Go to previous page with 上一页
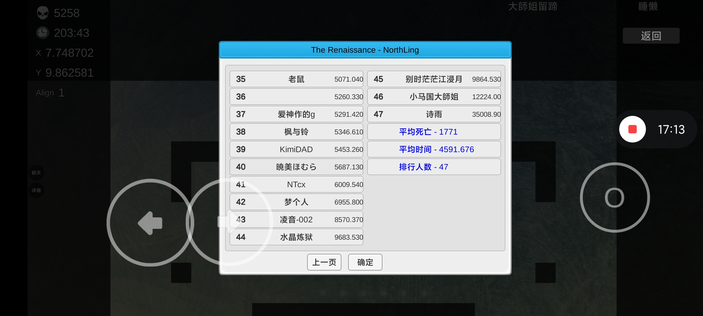703x316 pixels. 324,262
